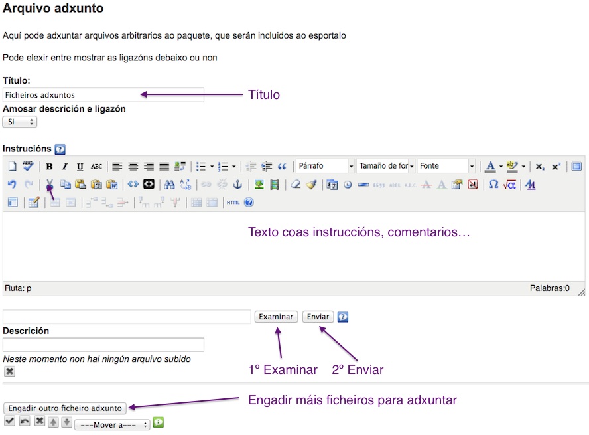This screenshot has height=435, width=589.
Task: Apply italic formatting in the editor
Action: click(x=64, y=167)
